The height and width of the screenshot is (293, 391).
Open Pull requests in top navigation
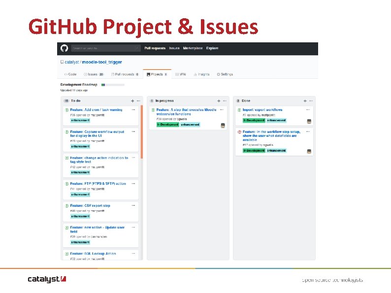coord(155,48)
